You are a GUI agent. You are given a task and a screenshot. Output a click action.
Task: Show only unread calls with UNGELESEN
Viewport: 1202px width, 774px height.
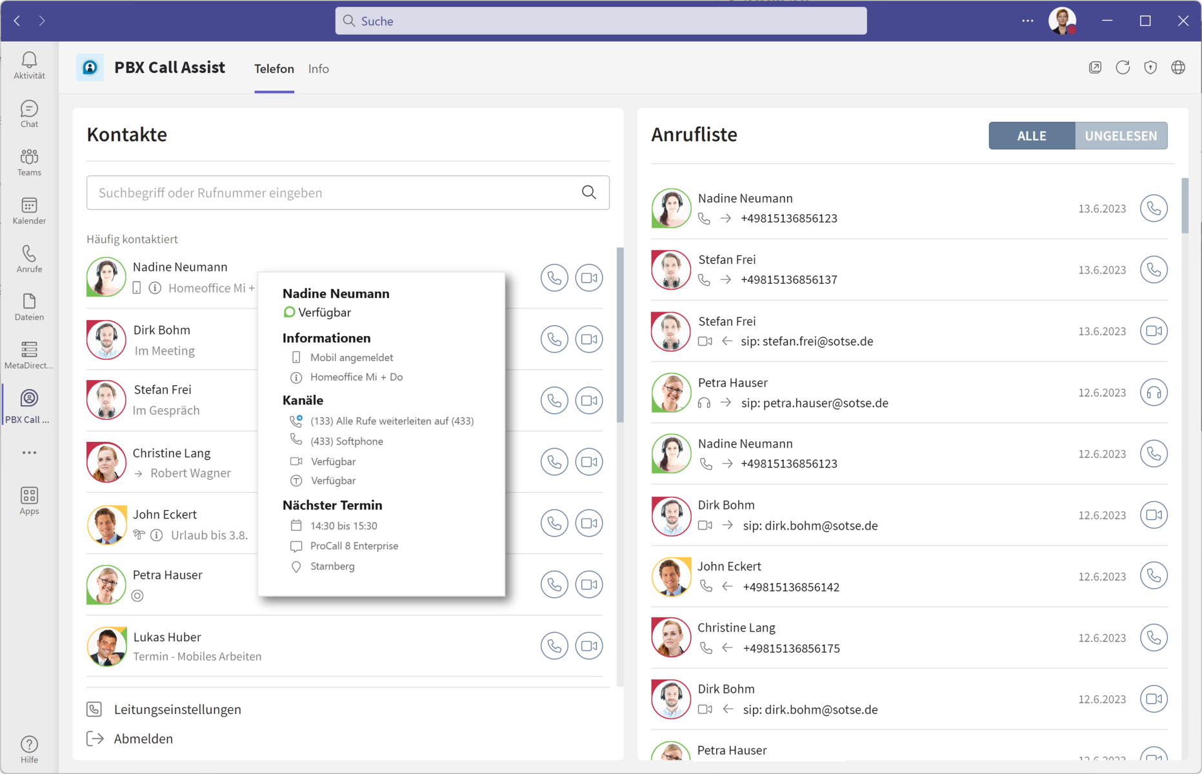click(x=1121, y=135)
